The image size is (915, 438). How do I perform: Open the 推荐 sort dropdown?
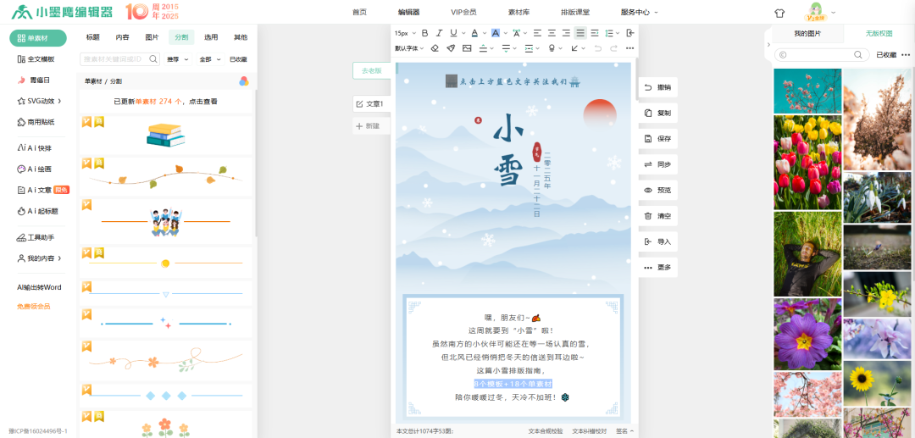click(x=179, y=59)
